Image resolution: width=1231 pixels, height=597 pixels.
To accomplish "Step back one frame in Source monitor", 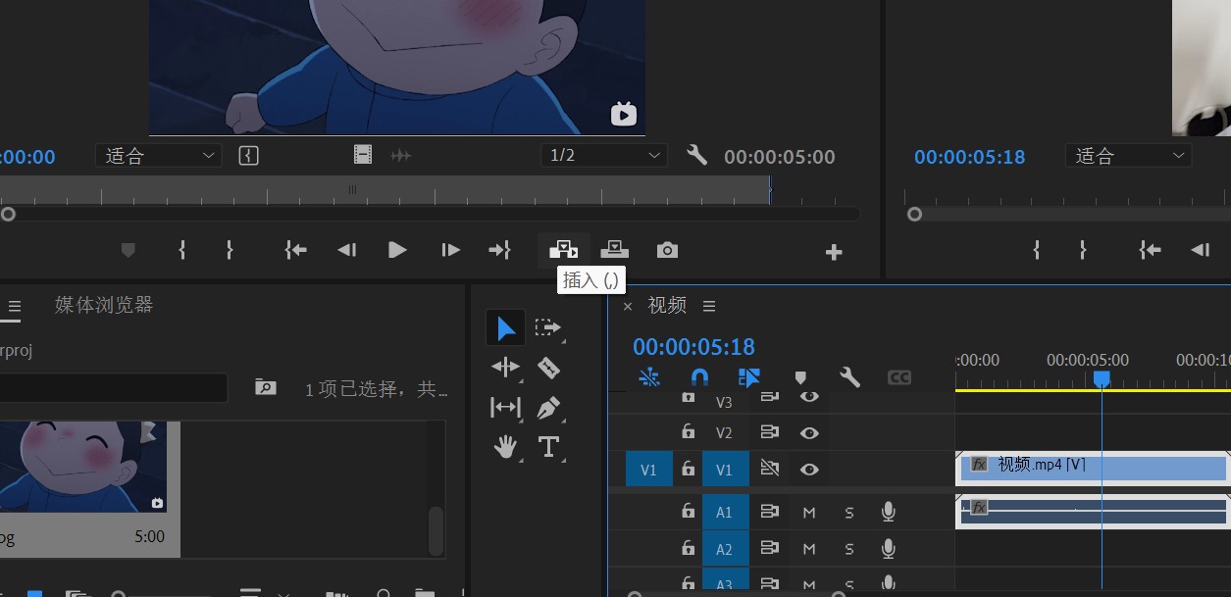I will tap(346, 250).
